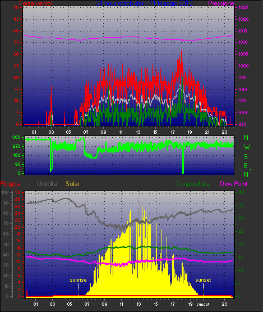Select pressure axis value 990
263x312 pixels.
point(242,89)
